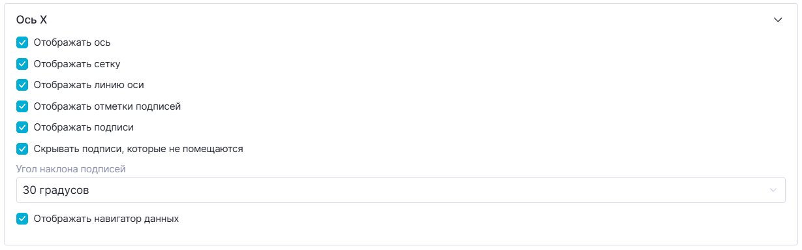Toggle the Отображать подписи checkbox
802x250 pixels.
tap(22, 127)
